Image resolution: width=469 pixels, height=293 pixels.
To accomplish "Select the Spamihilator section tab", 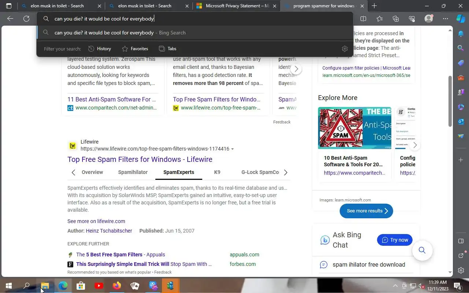I will point(133,172).
